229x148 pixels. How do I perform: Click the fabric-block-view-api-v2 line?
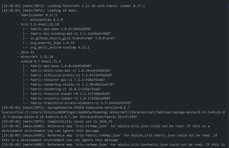point(70,71)
